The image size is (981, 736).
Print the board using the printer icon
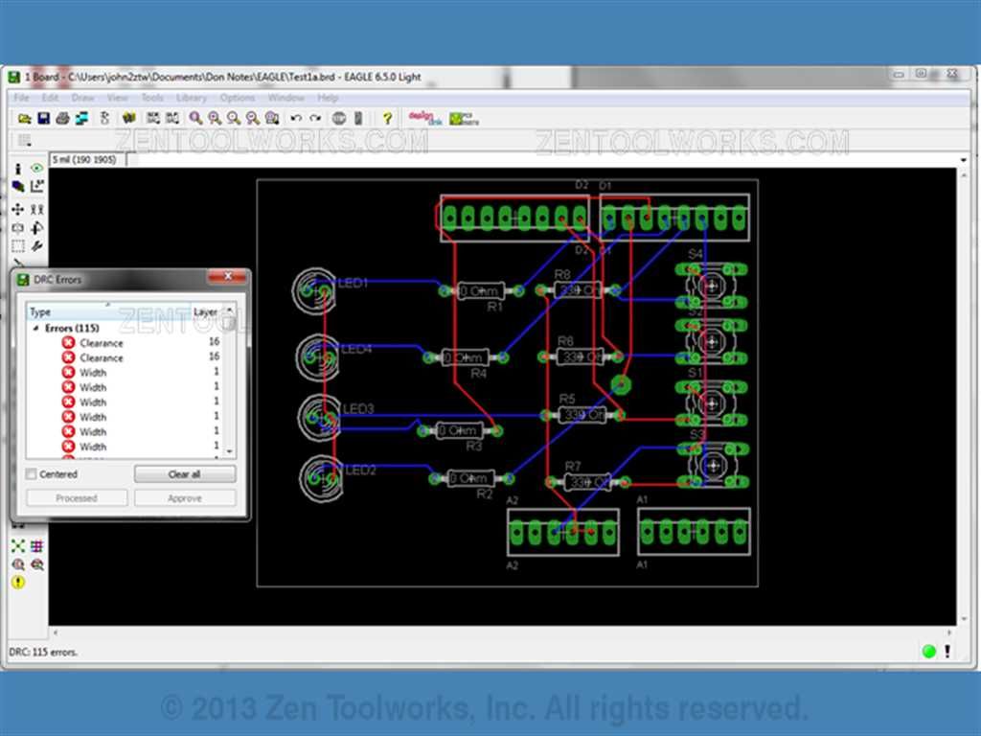(x=62, y=118)
